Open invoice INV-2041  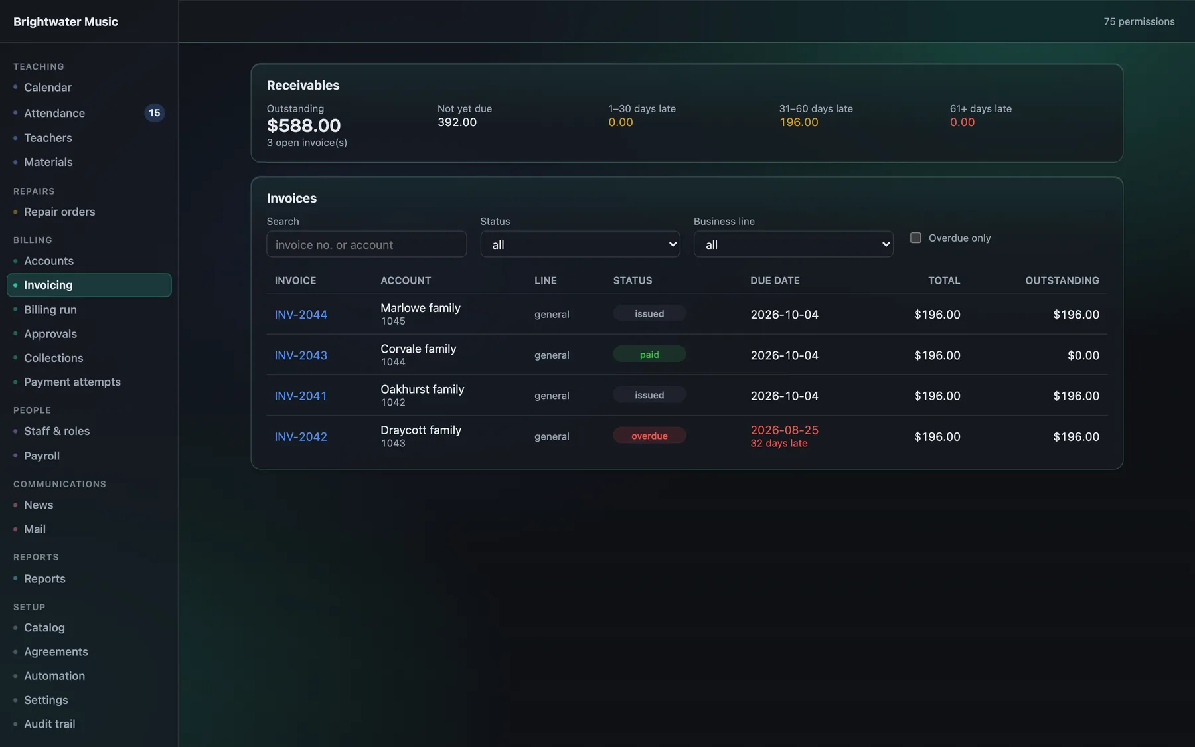(301, 396)
